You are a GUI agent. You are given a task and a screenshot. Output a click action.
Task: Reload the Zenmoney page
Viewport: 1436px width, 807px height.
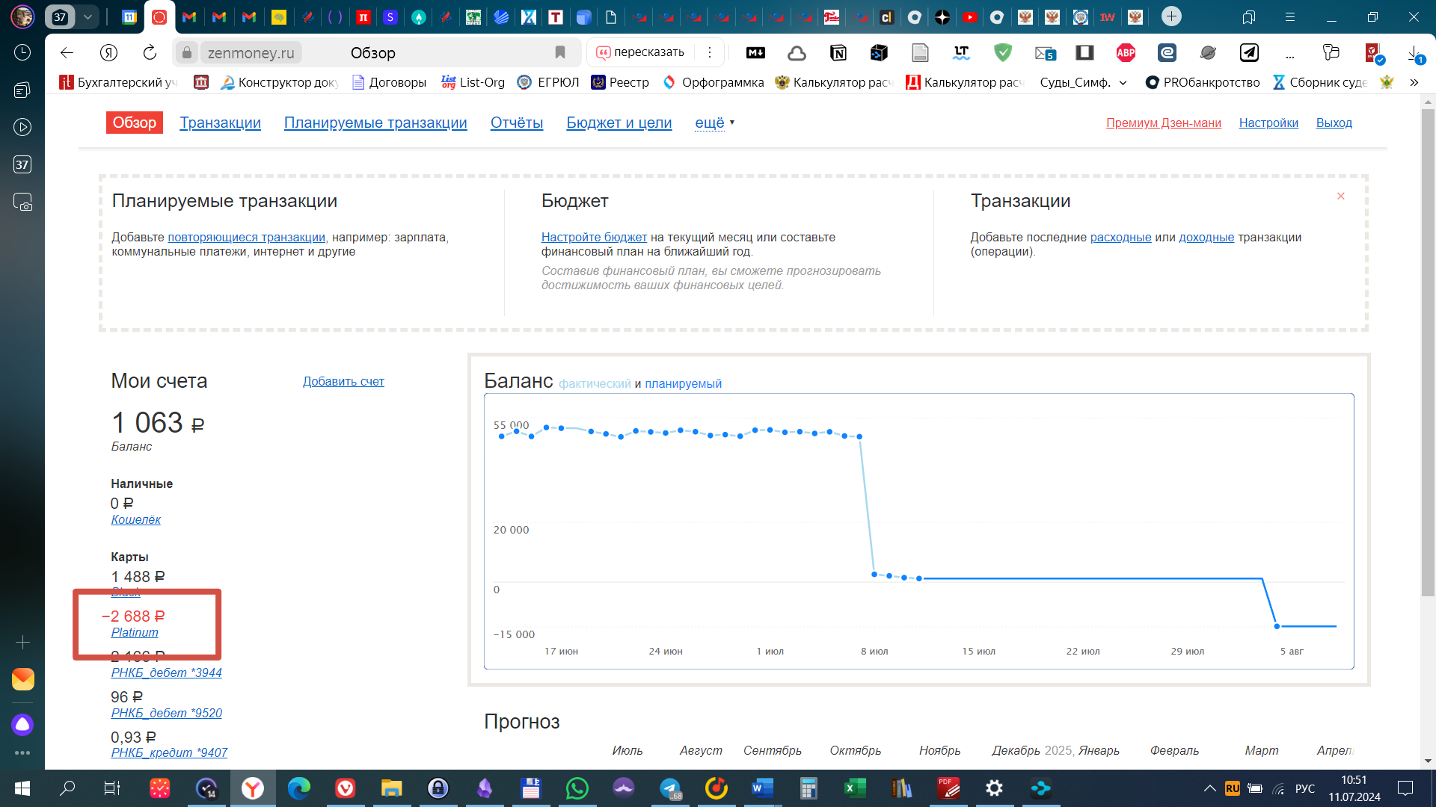pyautogui.click(x=150, y=52)
